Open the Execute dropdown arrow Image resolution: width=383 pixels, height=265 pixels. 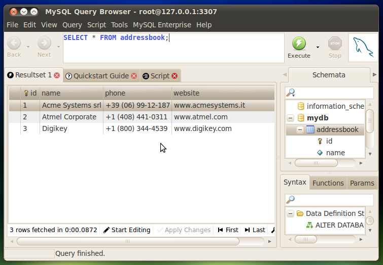pos(318,47)
